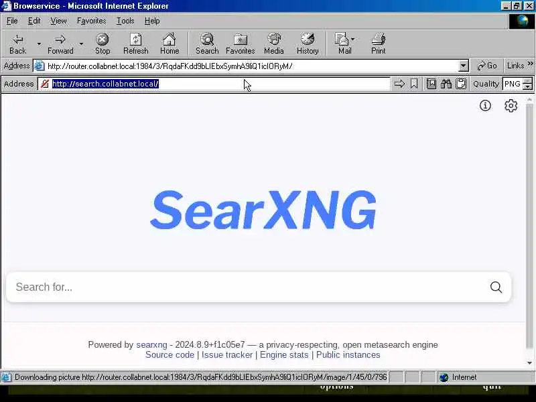Open the Source code link

pos(170,355)
